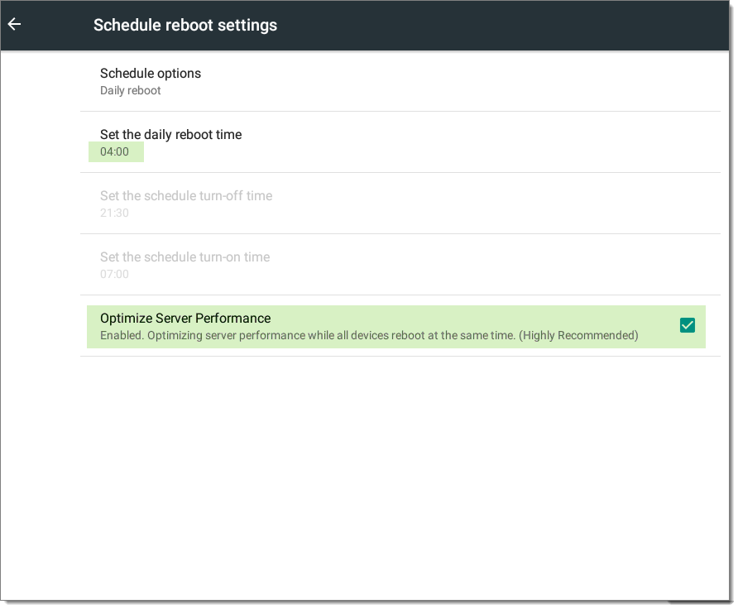Select the 'Daily reboot' option subtitle

point(131,90)
